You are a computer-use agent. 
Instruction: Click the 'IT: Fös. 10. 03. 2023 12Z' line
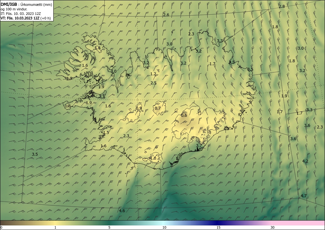coord(21,14)
